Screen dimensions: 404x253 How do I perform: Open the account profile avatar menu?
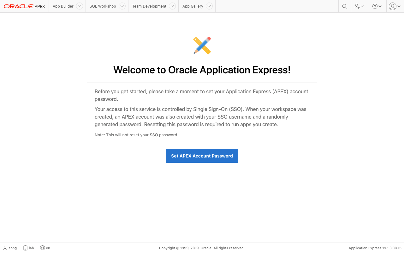pyautogui.click(x=395, y=6)
